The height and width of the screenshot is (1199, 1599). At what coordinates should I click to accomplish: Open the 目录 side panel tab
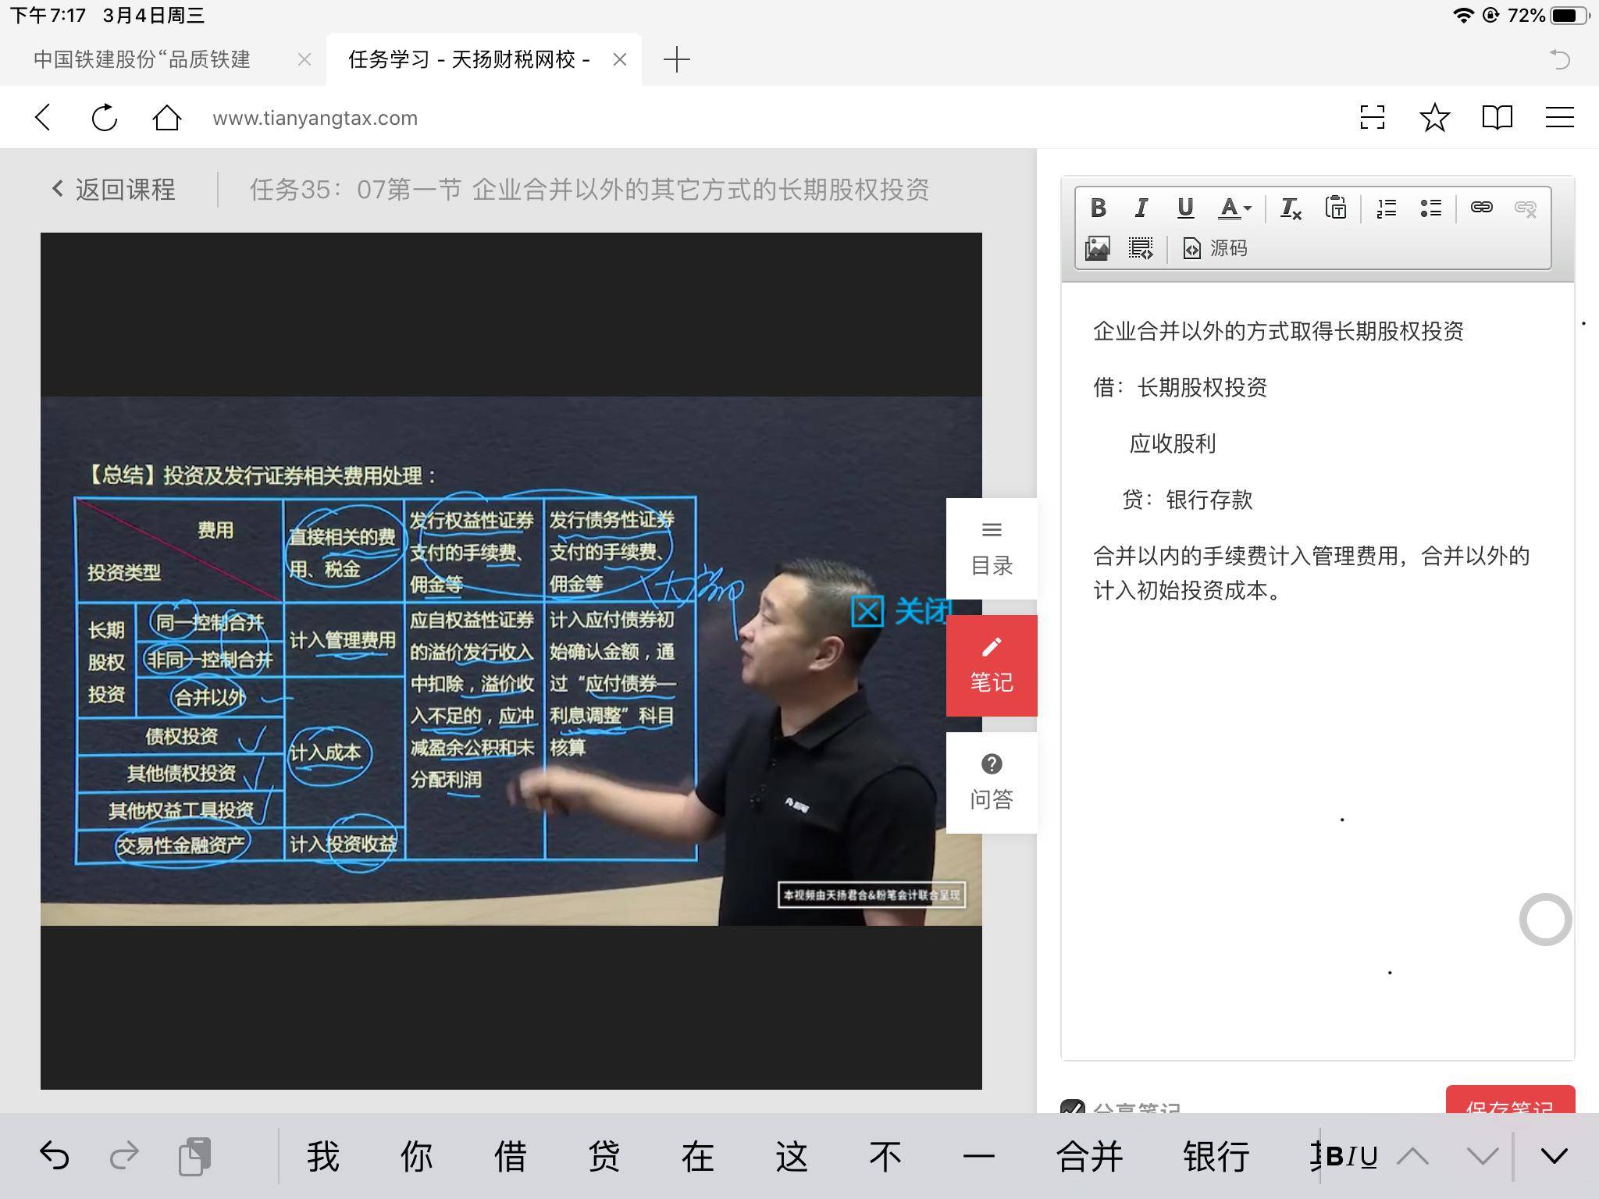tap(991, 549)
